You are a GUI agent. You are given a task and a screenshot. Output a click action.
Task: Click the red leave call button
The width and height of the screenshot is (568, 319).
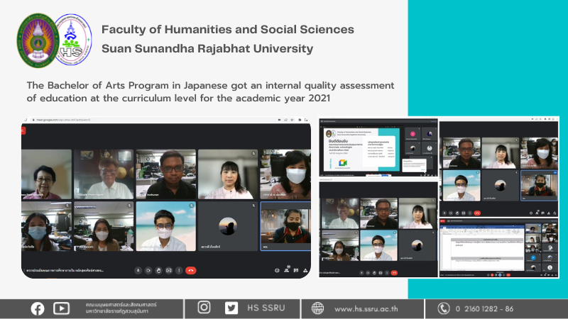[x=191, y=270]
